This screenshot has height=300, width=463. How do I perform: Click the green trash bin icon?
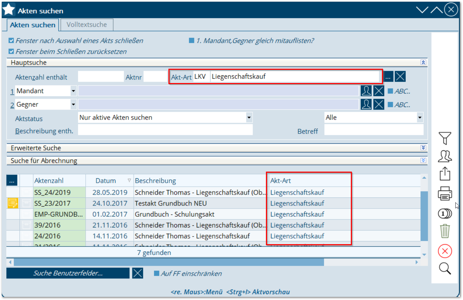point(445,231)
